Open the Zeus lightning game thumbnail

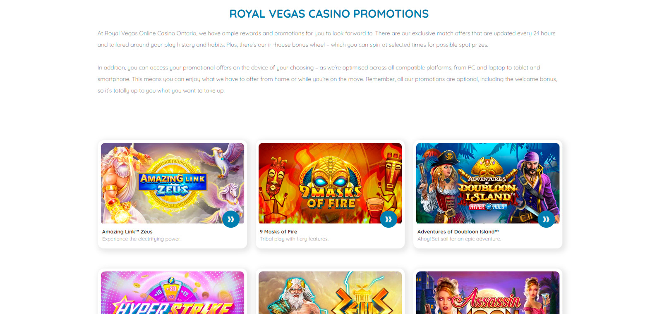(x=330, y=293)
